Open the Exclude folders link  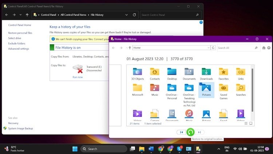[16, 43]
